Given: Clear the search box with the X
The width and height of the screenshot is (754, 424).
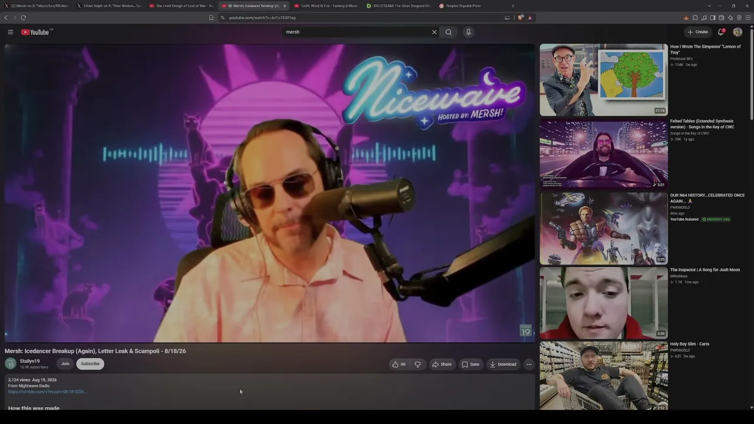Looking at the screenshot, I should coord(435,32).
